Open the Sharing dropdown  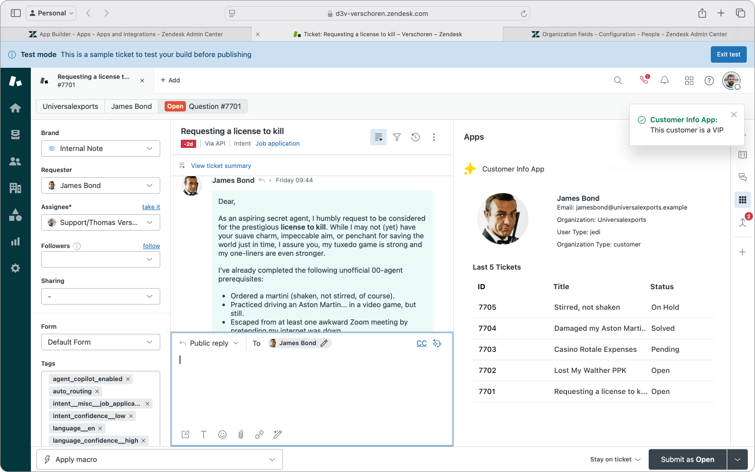coord(101,296)
